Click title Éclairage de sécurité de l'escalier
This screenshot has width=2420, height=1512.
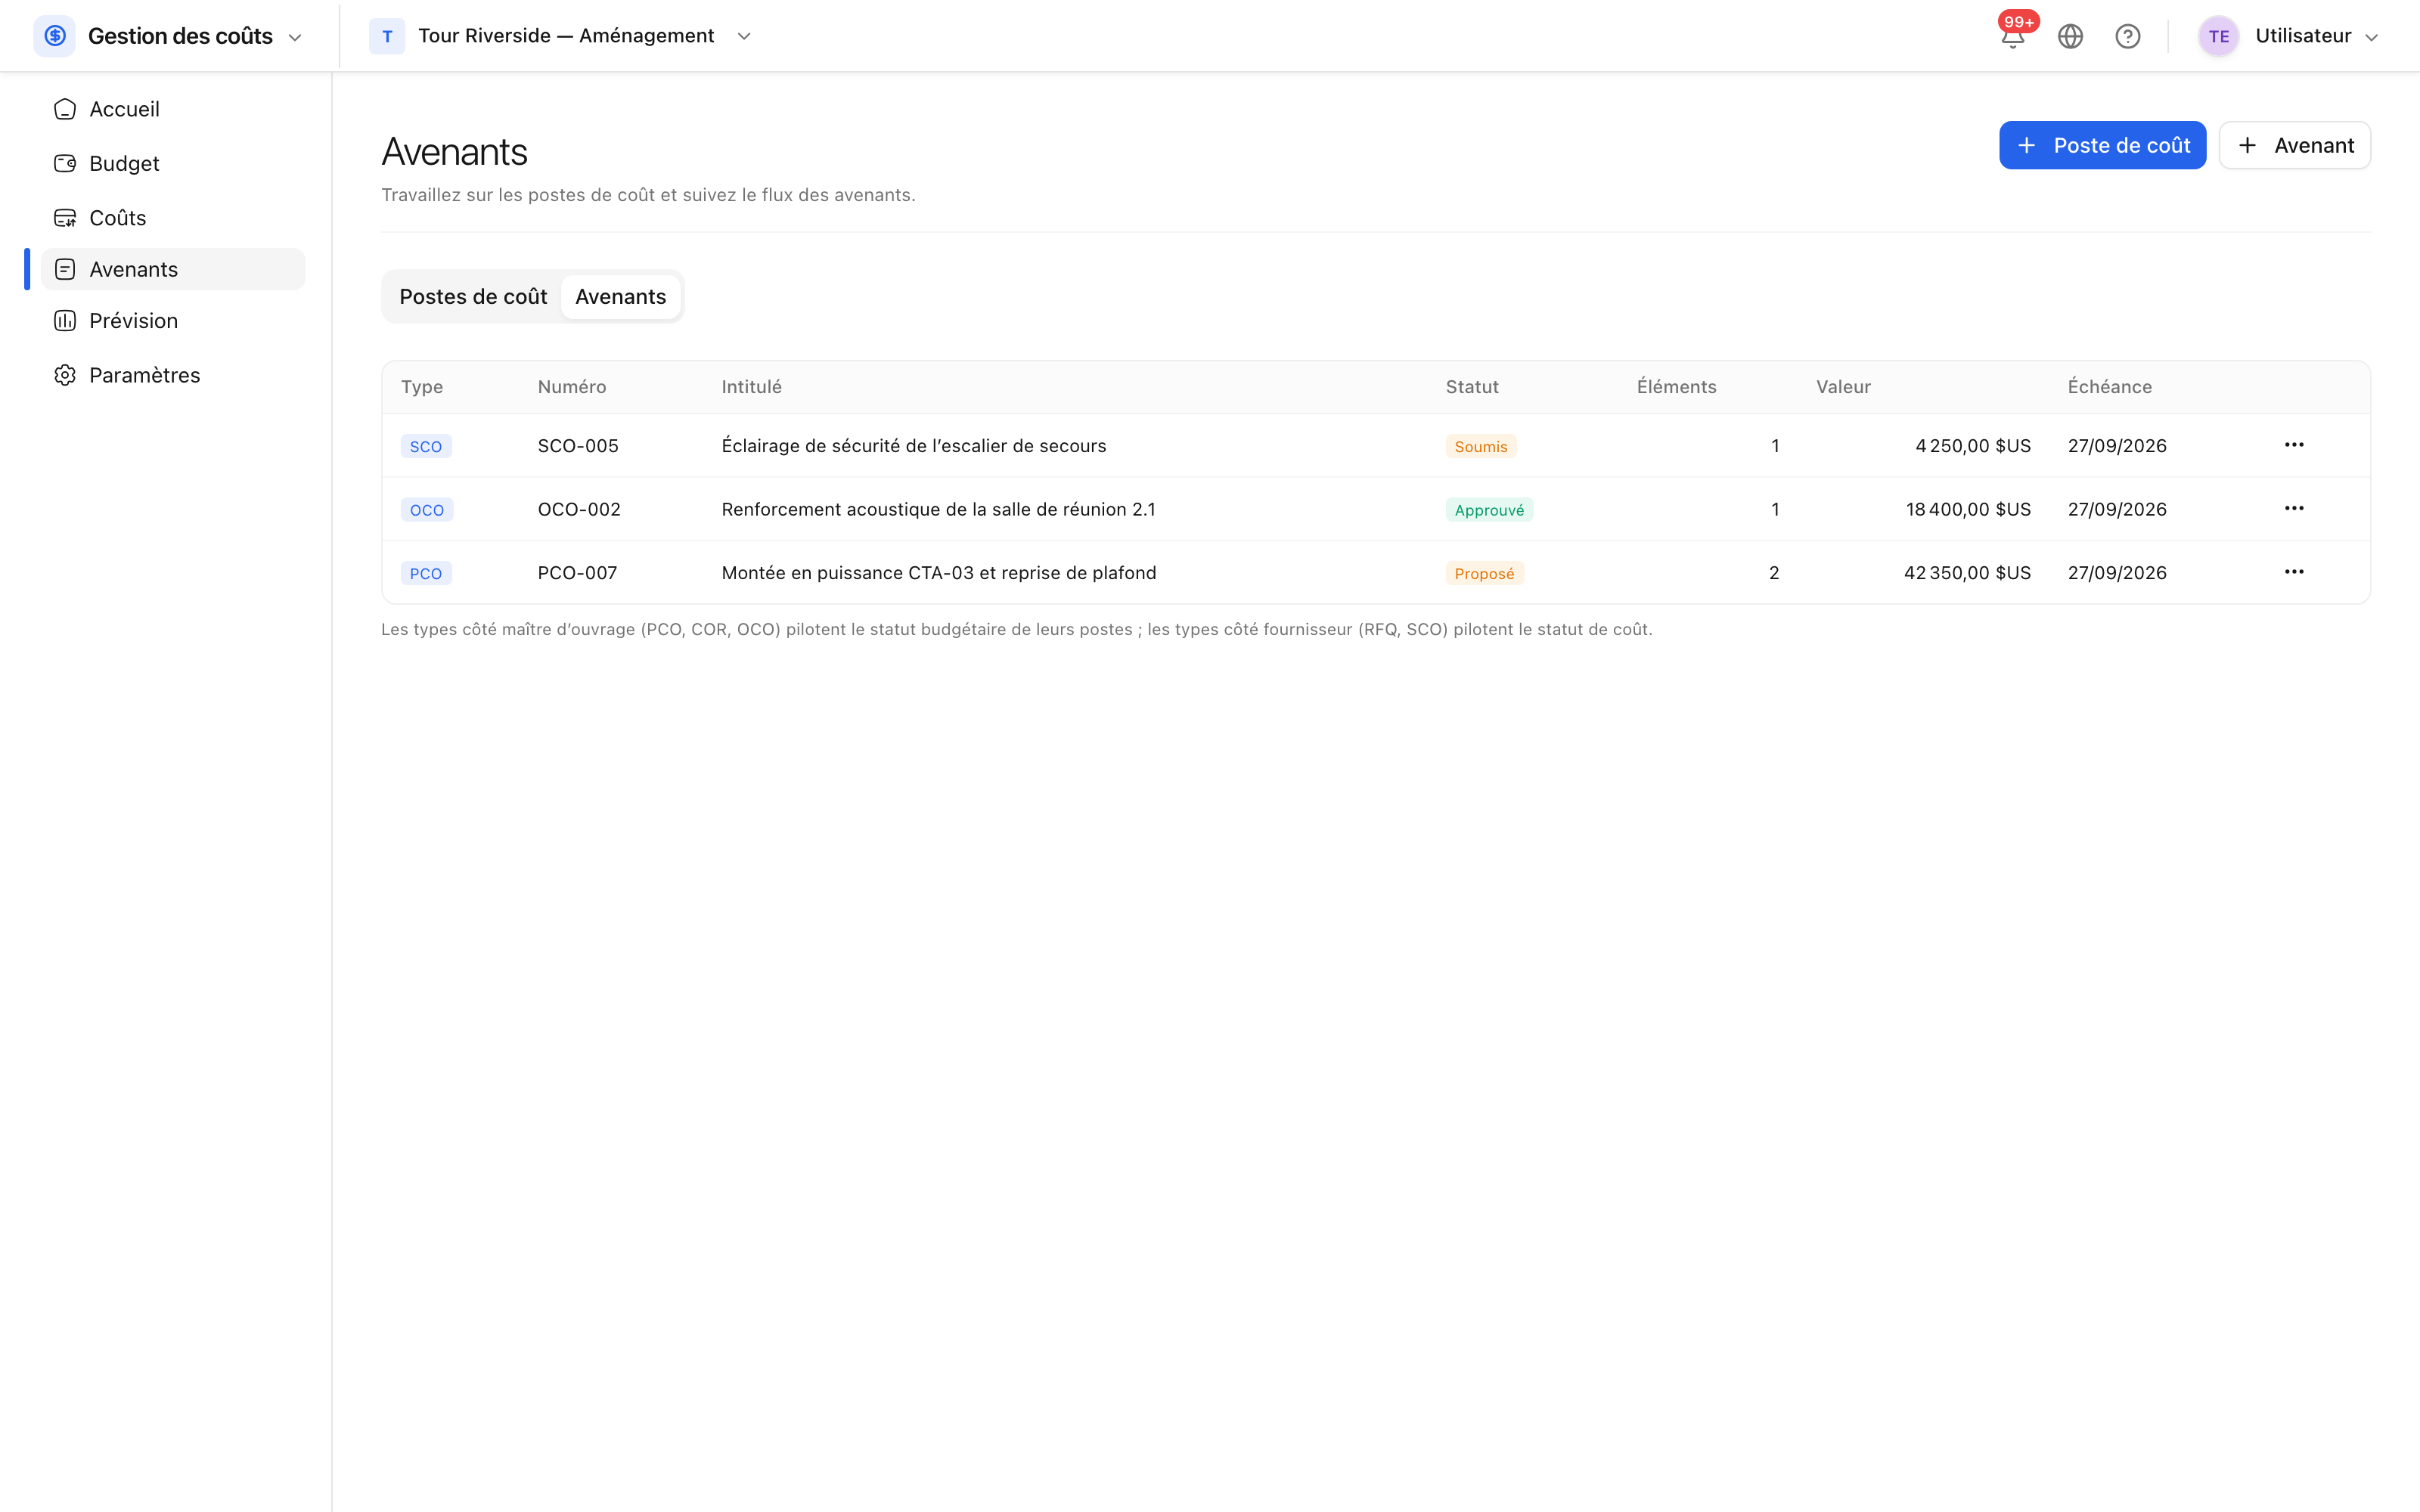point(914,446)
